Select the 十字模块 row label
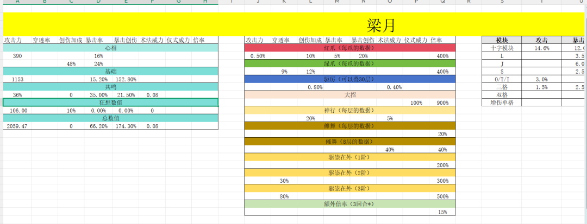This screenshot has height=224, width=587. coord(502,48)
